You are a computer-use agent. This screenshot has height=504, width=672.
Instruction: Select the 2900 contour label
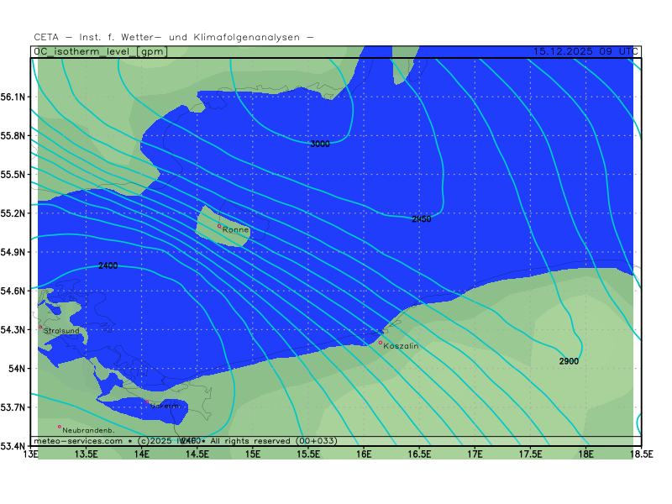pos(569,361)
